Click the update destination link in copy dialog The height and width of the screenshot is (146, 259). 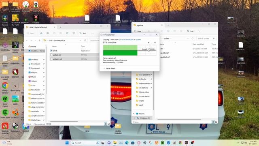pyautogui.click(x=138, y=40)
